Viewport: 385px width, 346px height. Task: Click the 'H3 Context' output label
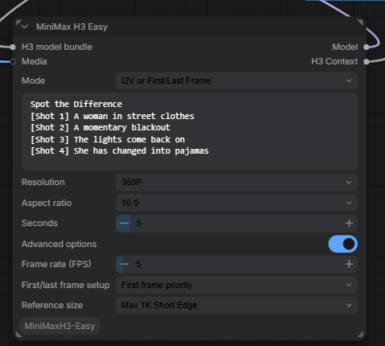pyautogui.click(x=334, y=61)
